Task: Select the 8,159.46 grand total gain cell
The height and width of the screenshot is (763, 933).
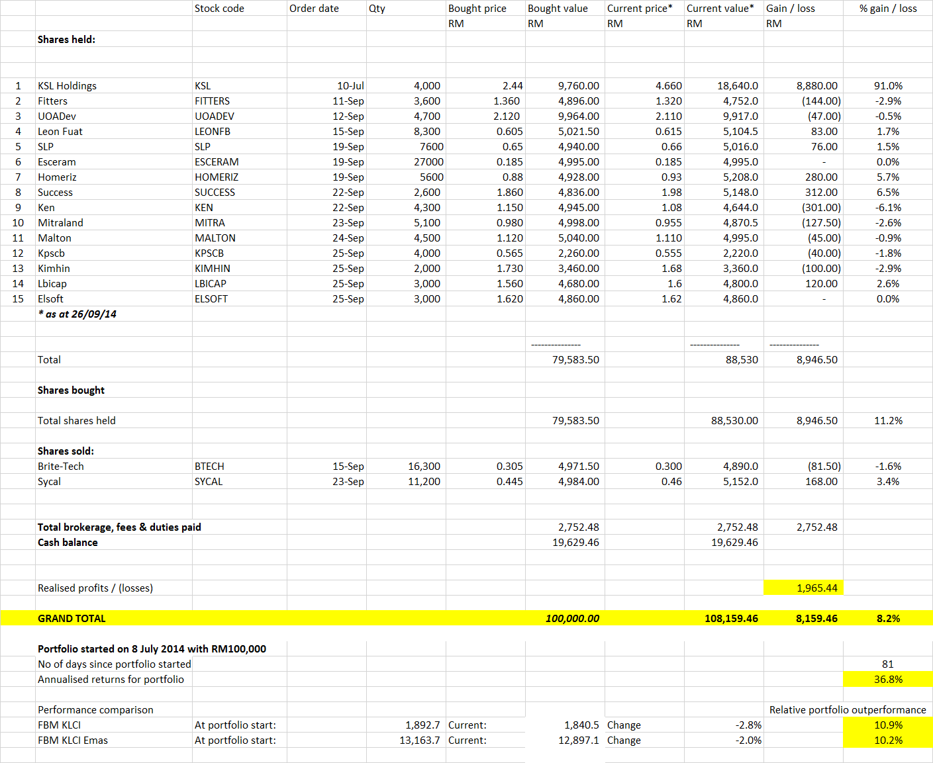Action: pyautogui.click(x=803, y=618)
